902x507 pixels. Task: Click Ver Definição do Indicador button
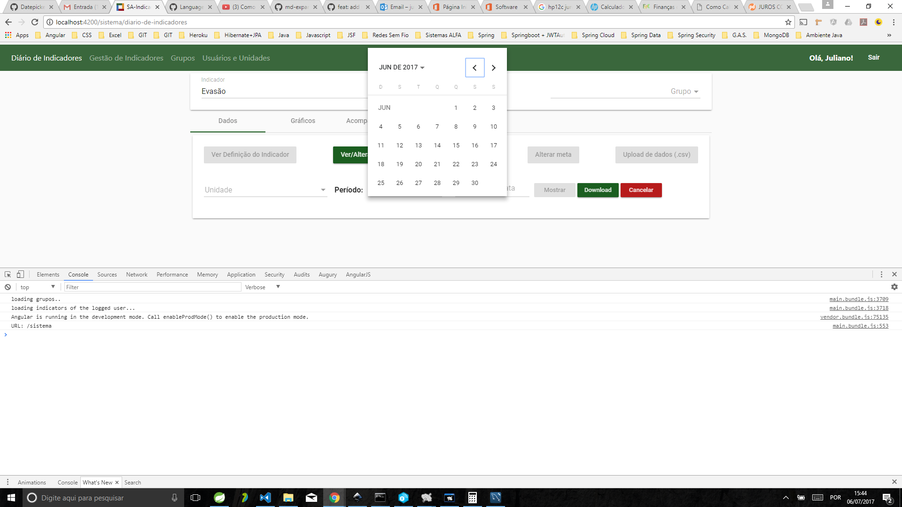coord(250,155)
